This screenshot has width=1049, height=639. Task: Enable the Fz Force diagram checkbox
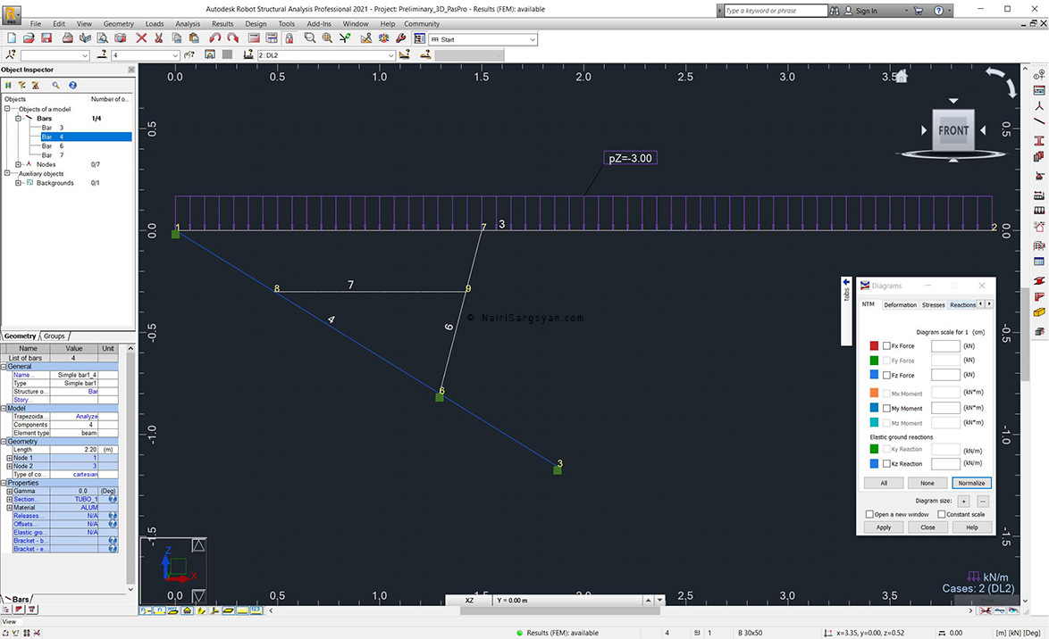886,376
